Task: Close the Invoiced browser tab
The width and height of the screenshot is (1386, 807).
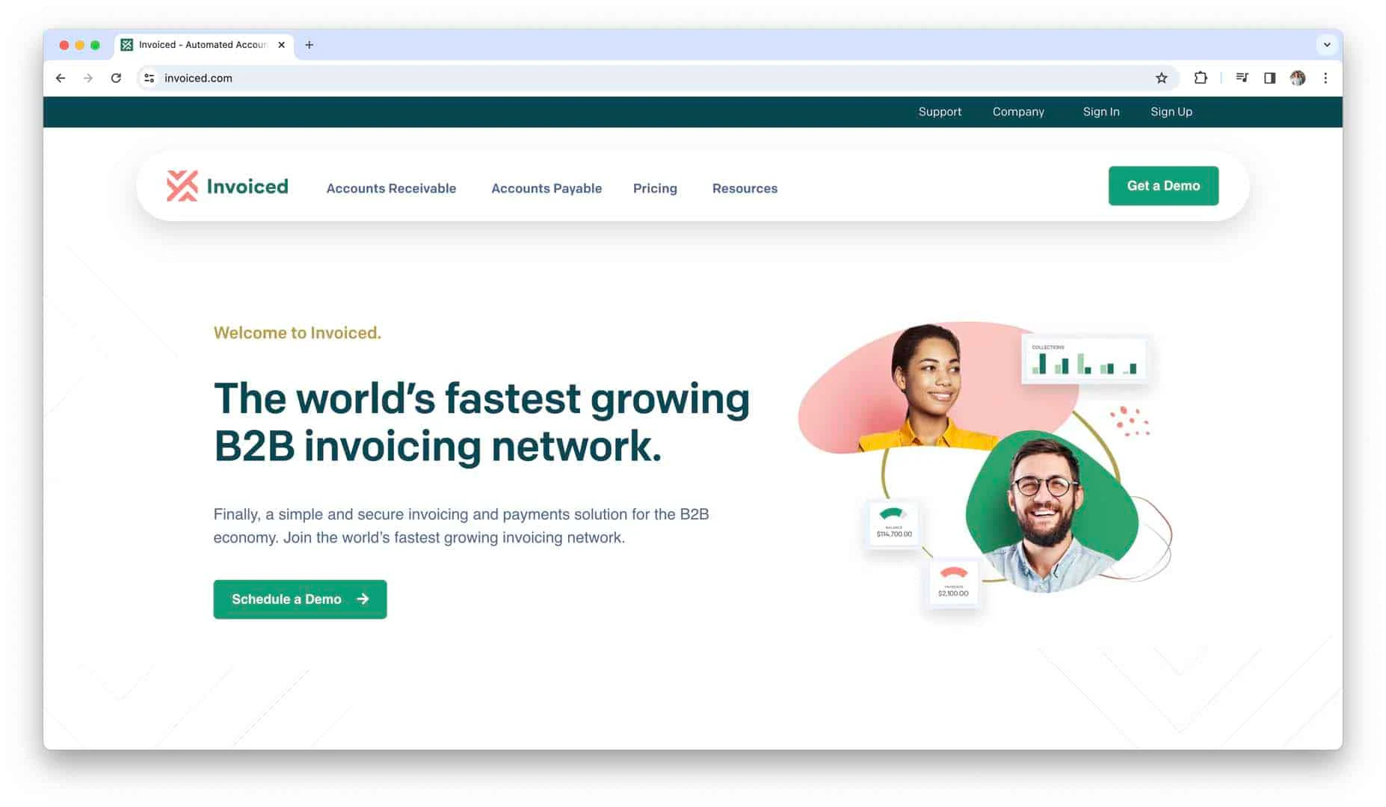Action: click(x=281, y=45)
